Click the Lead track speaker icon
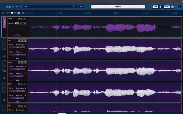183x114 pixels. coord(26,19)
